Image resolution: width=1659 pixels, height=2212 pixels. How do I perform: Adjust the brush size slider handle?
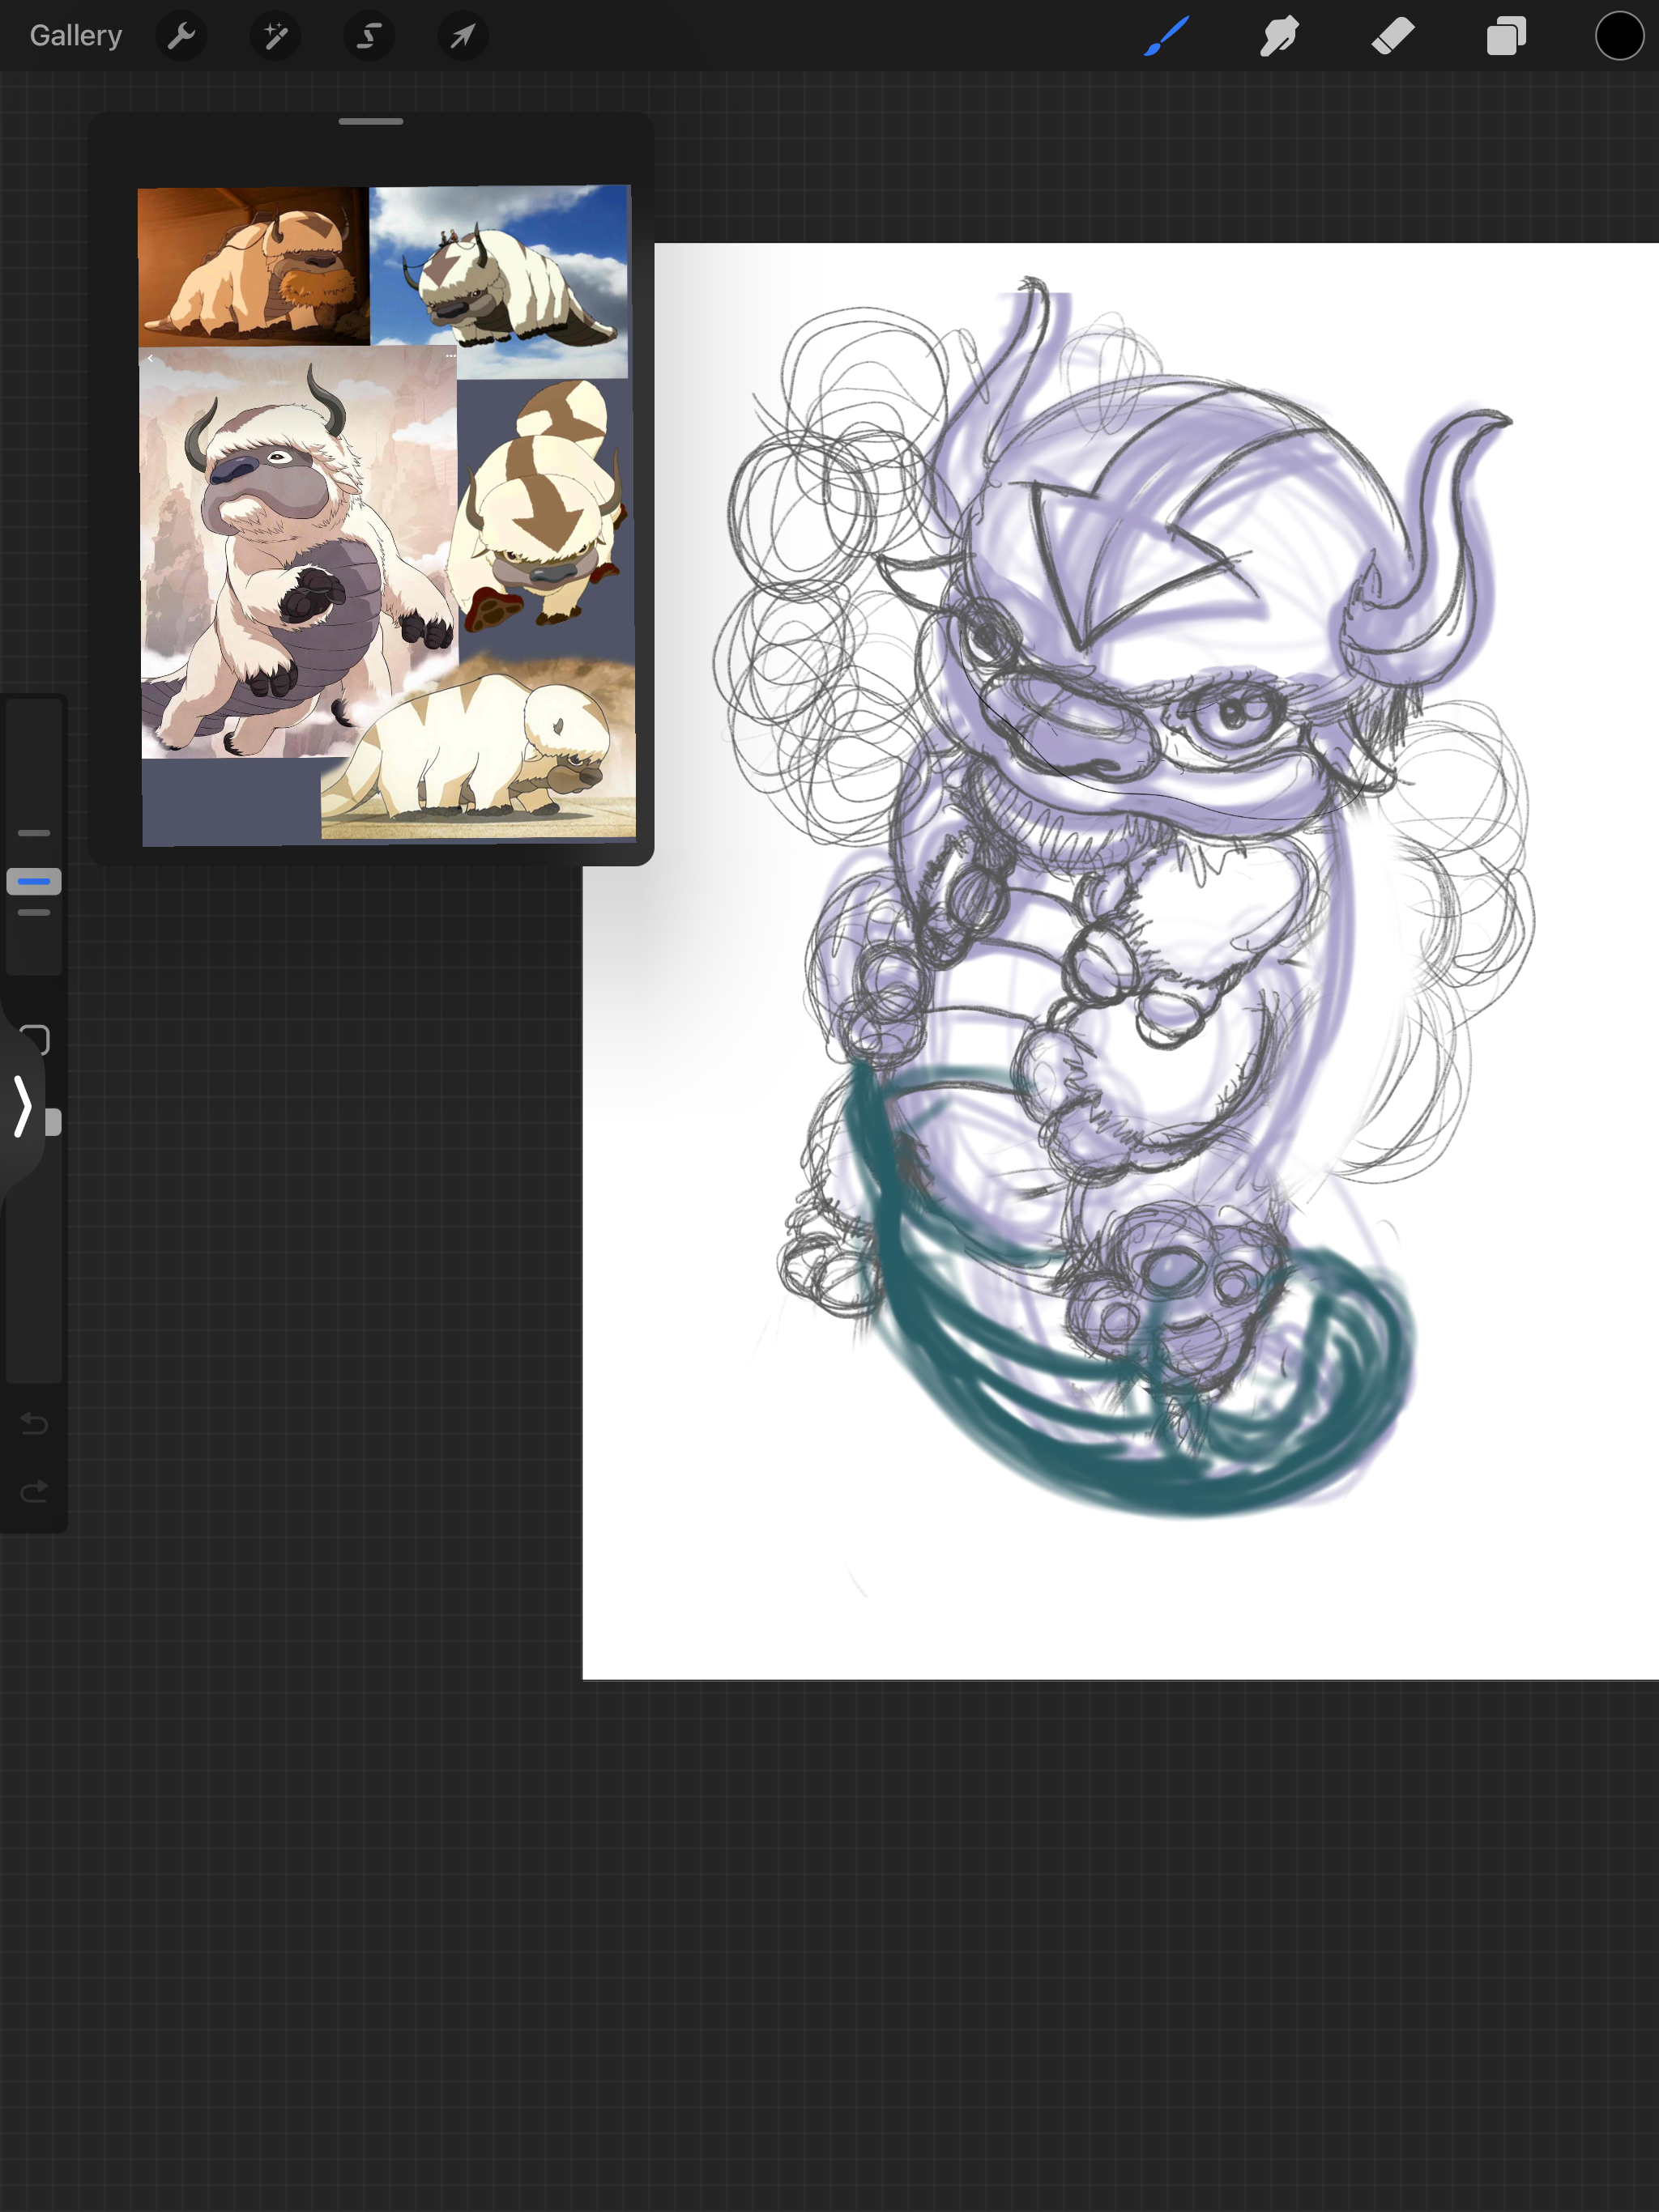click(34, 881)
